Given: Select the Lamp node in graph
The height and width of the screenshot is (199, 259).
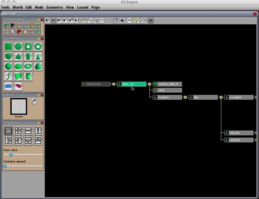Looking at the screenshot, I should 167,90.
